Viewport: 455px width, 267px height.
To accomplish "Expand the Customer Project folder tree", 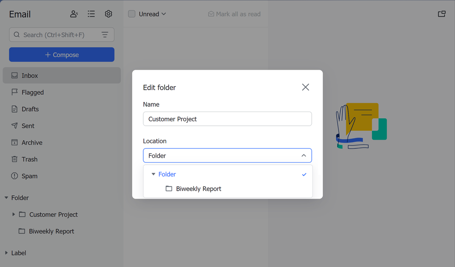I will point(14,214).
